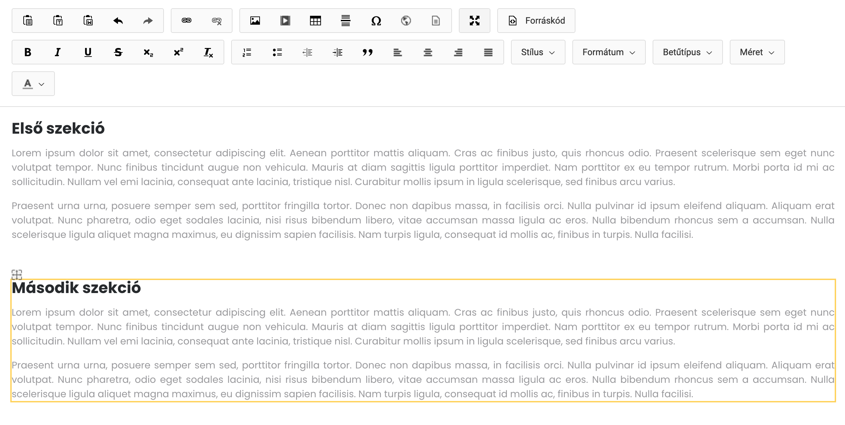Open the Méret size dropdown
845x425 pixels.
coord(757,52)
